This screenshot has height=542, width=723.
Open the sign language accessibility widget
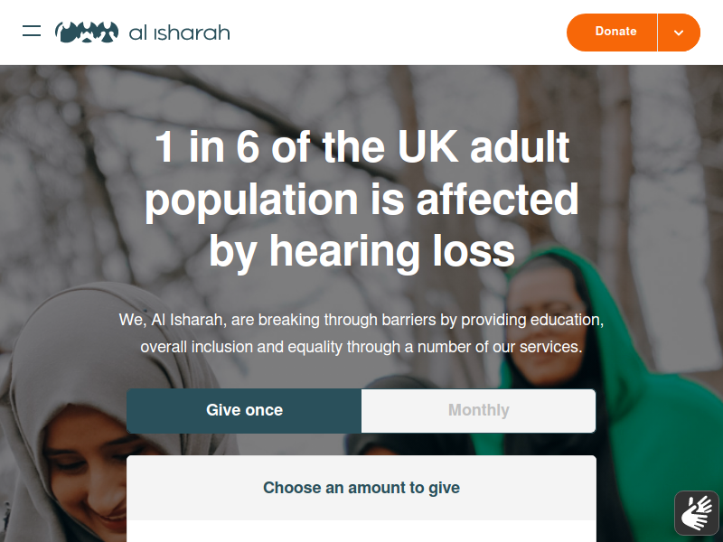[x=697, y=513]
